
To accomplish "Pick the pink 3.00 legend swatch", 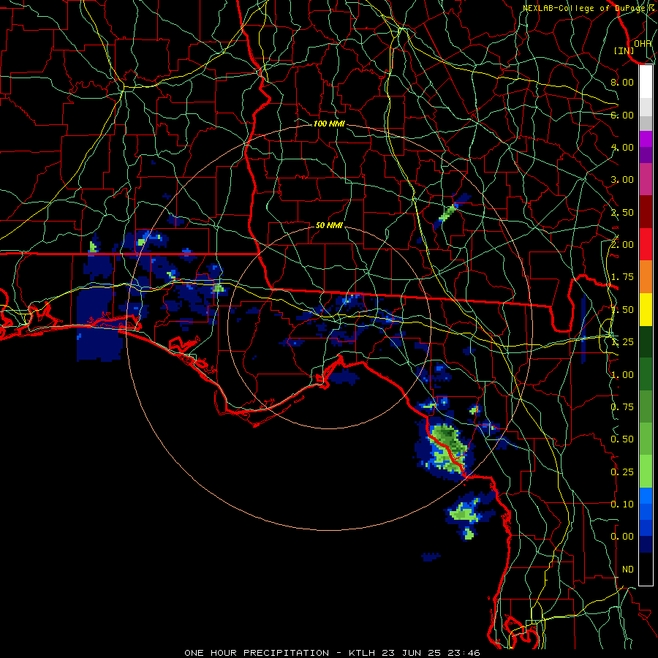I will [x=646, y=180].
